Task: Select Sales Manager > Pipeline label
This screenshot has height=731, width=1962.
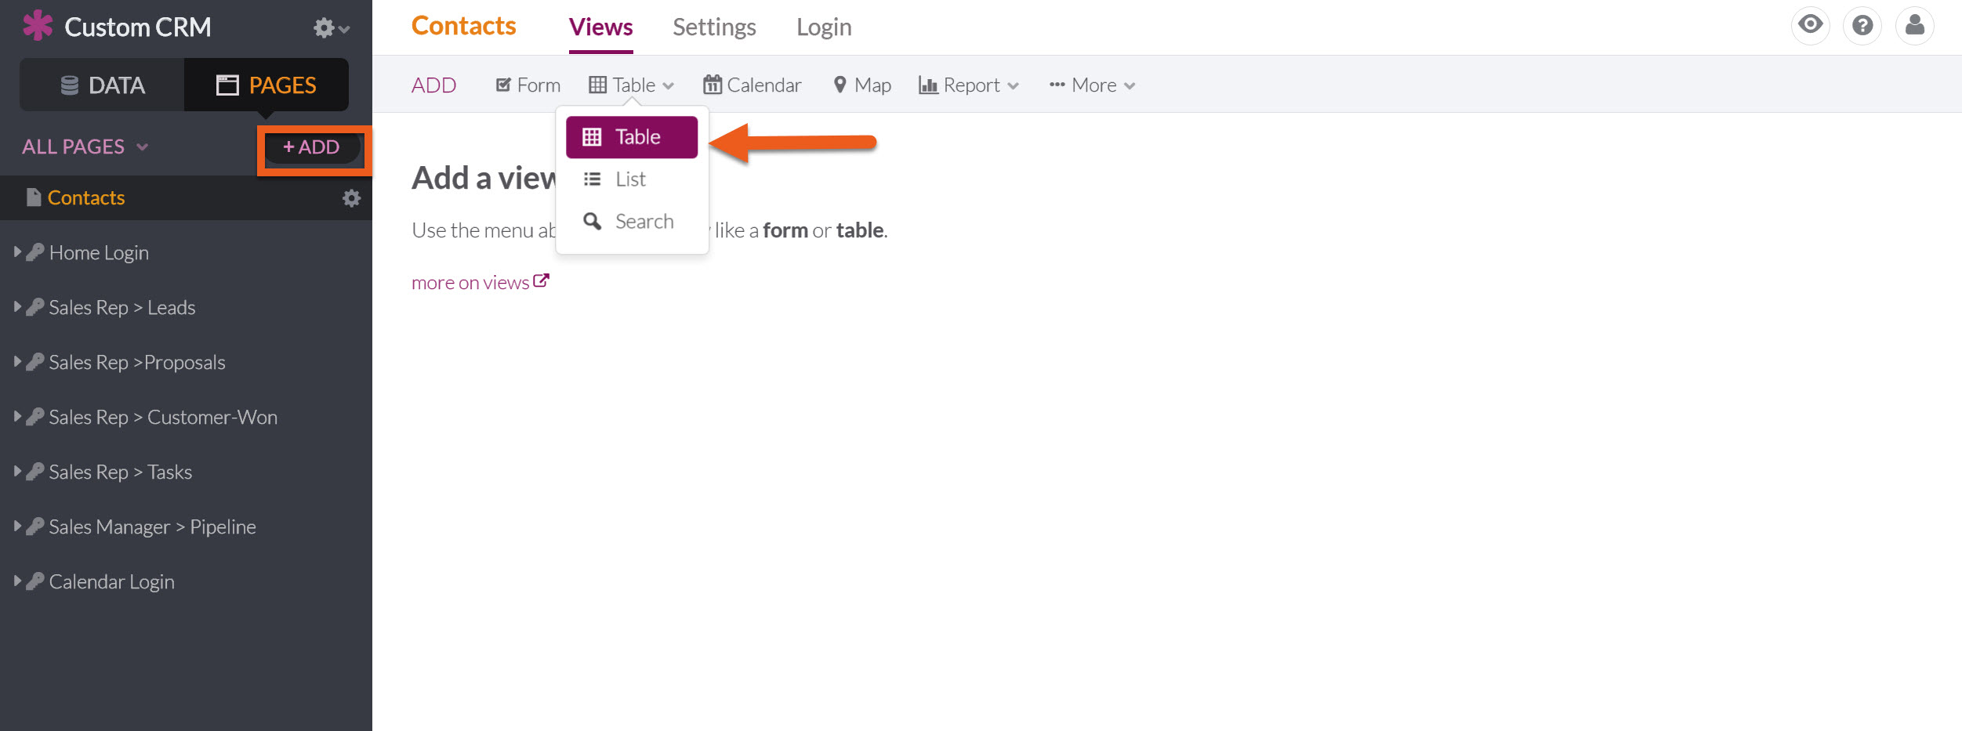Action: tap(153, 527)
